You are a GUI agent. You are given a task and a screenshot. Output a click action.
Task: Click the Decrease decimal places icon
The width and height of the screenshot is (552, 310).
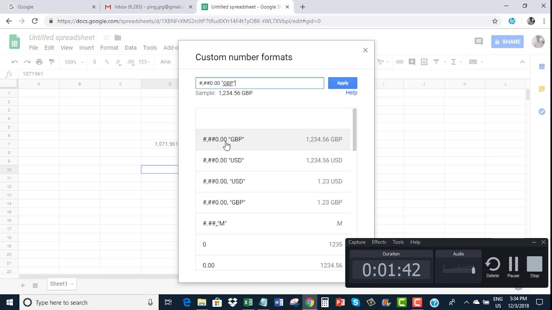coord(119,62)
